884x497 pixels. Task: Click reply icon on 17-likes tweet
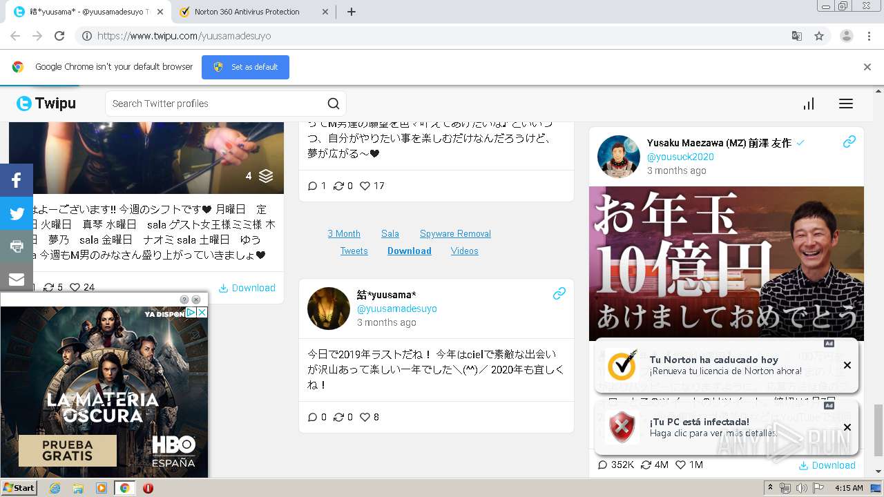312,186
